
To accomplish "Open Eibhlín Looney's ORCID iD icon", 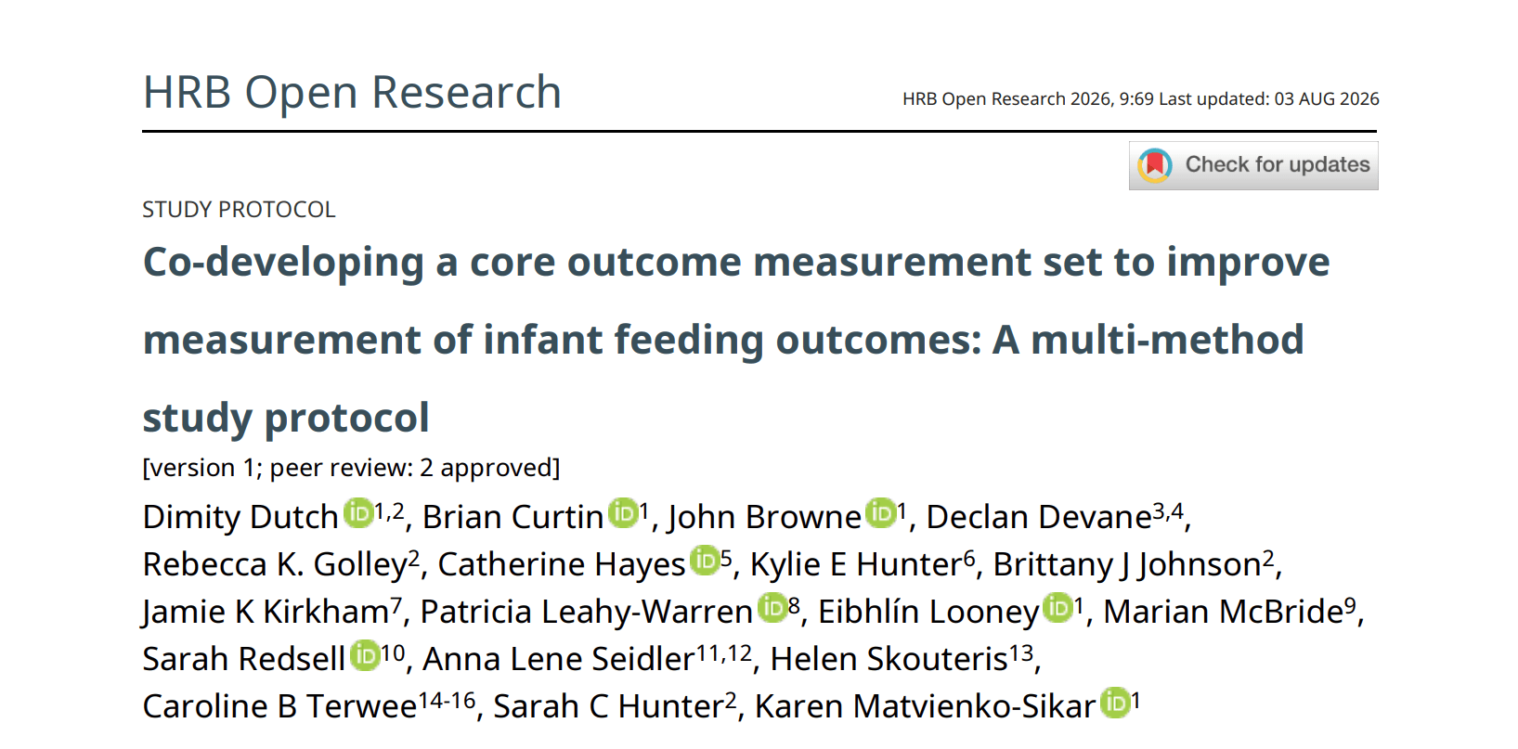I will click(1058, 608).
